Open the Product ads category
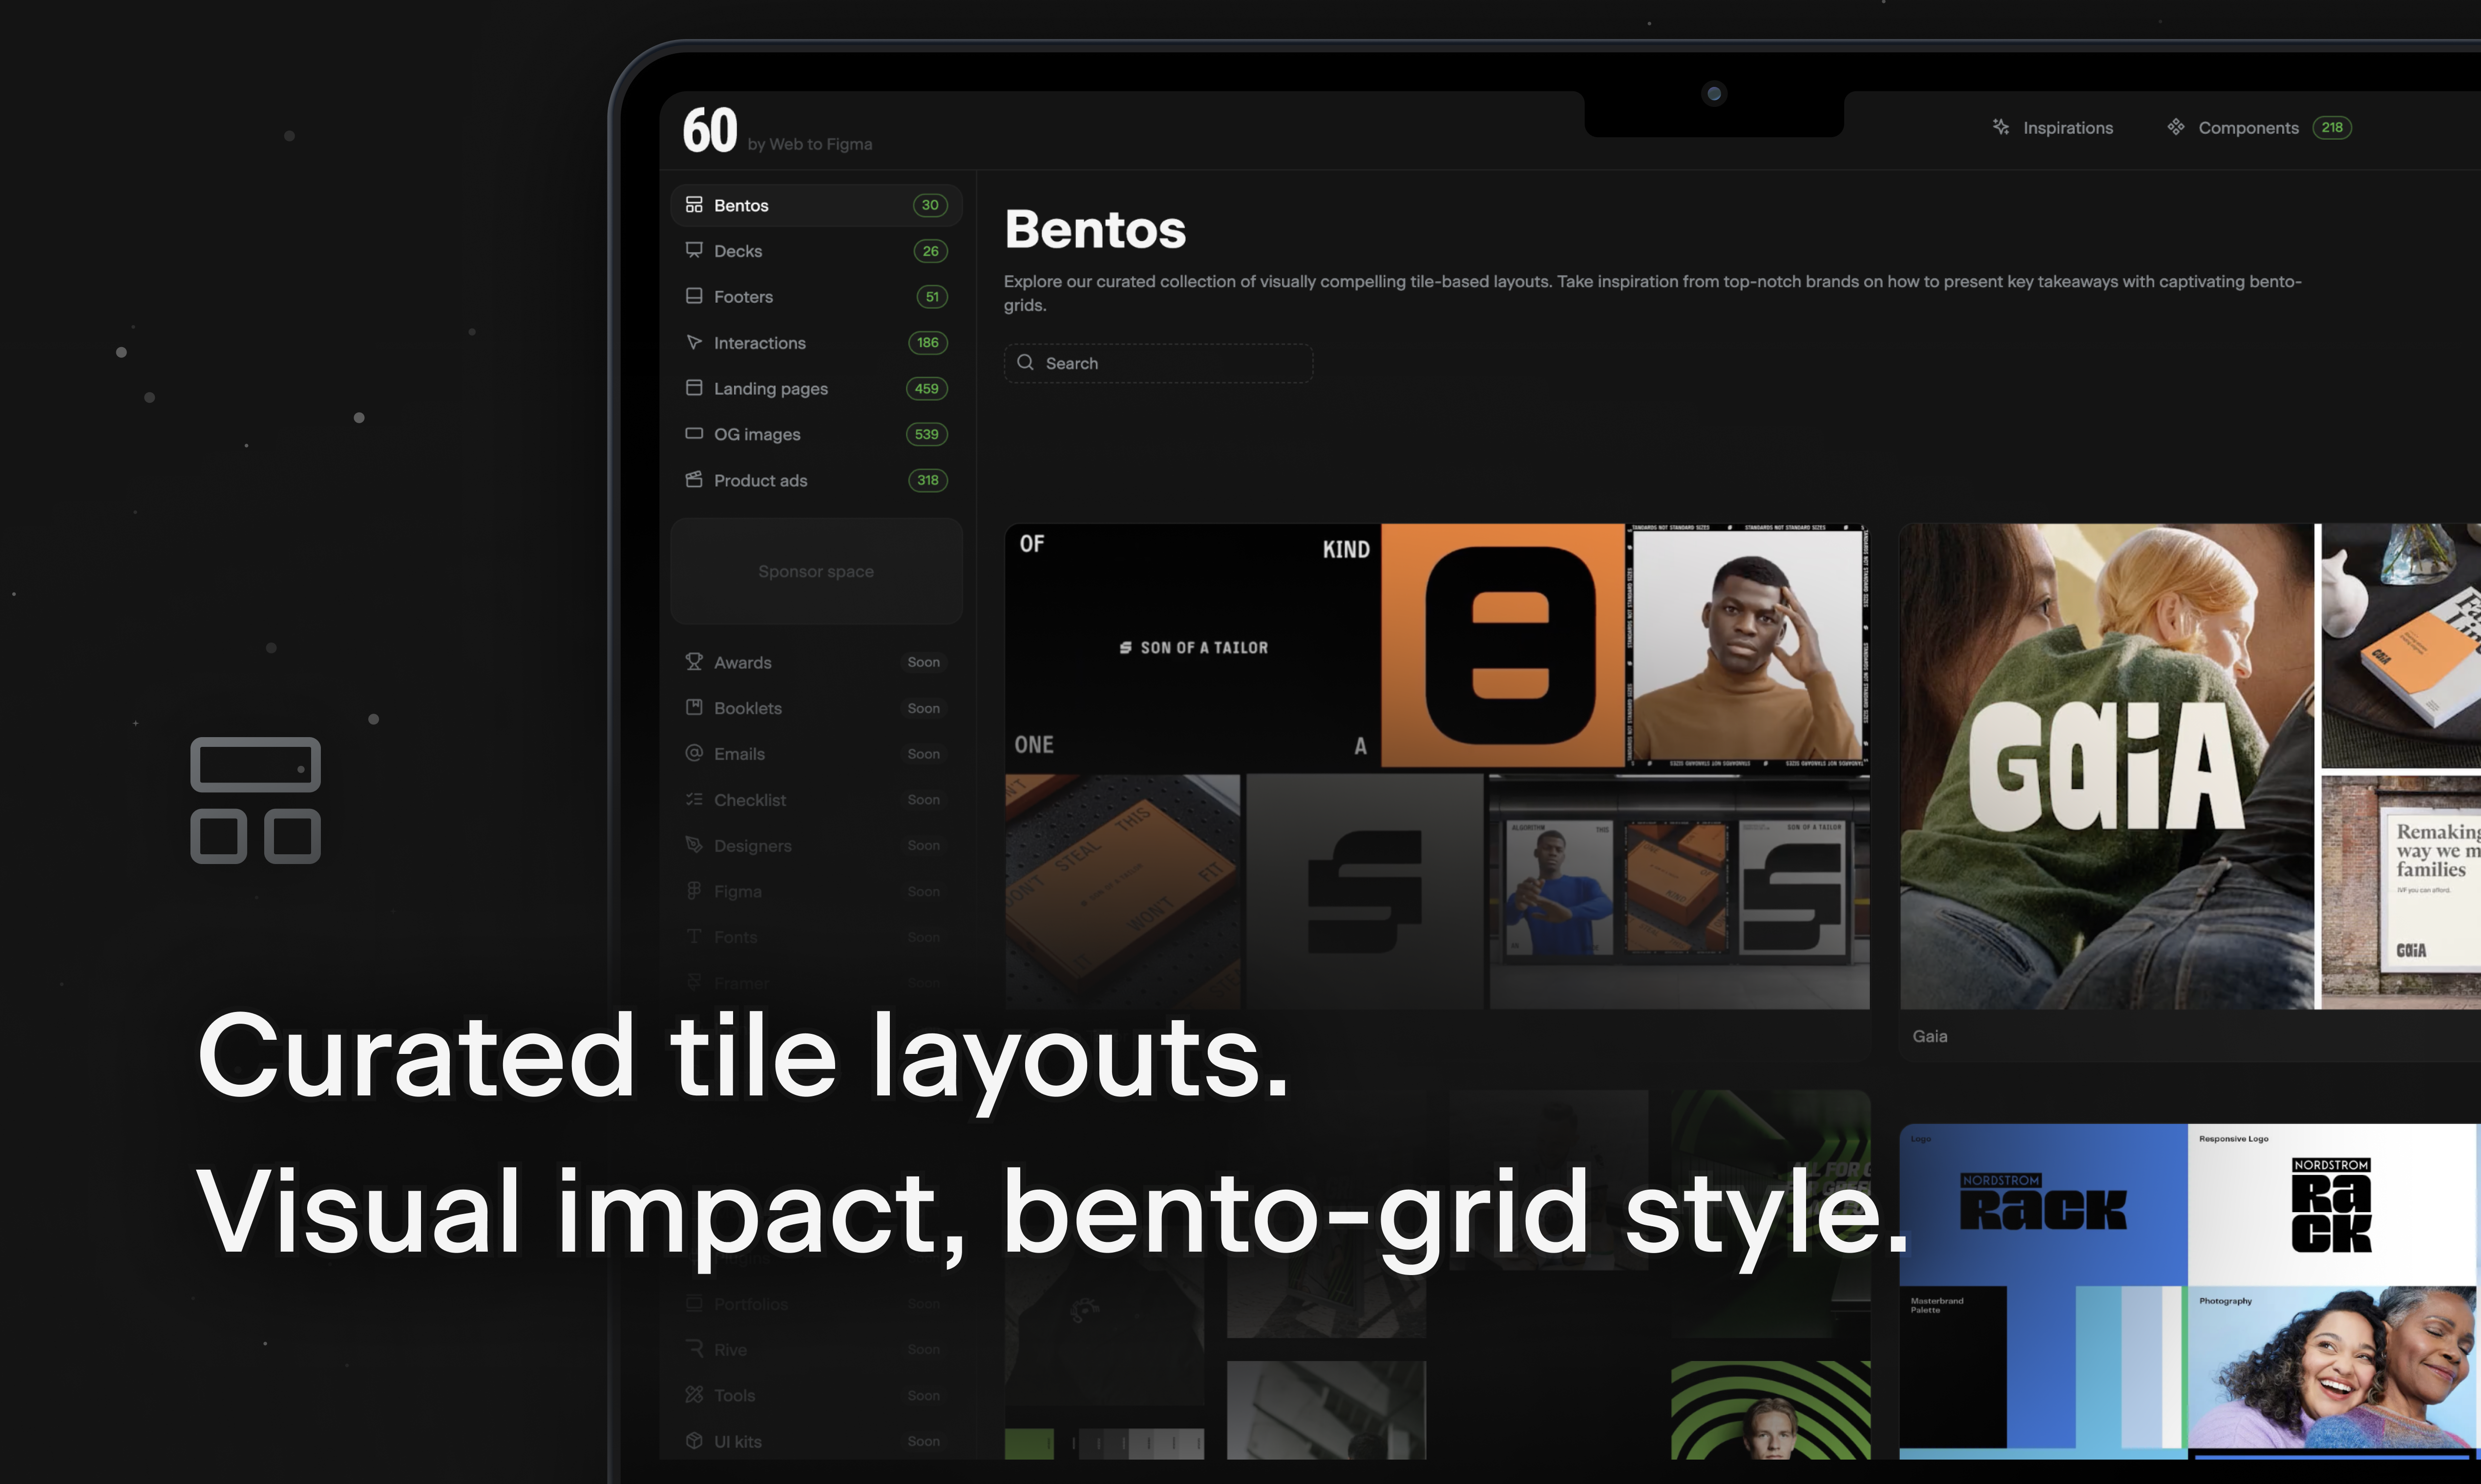2481x1484 pixels. (815, 480)
